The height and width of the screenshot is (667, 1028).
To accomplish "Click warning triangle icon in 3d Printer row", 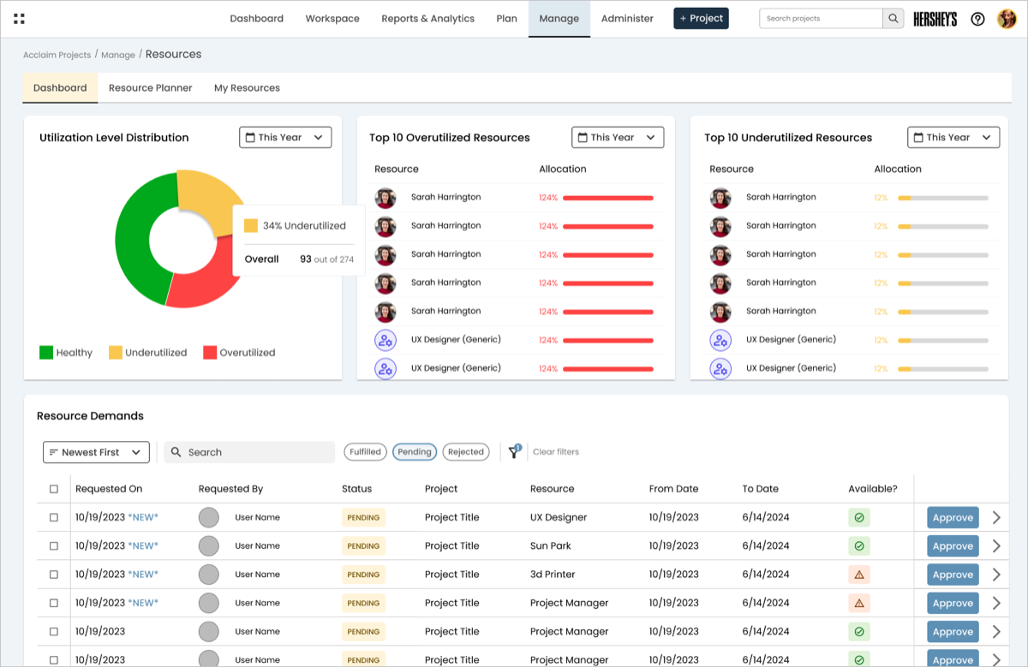I will tap(859, 575).
